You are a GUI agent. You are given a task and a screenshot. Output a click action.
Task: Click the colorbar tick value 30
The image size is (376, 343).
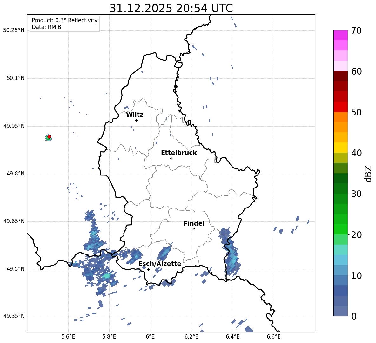click(356, 194)
